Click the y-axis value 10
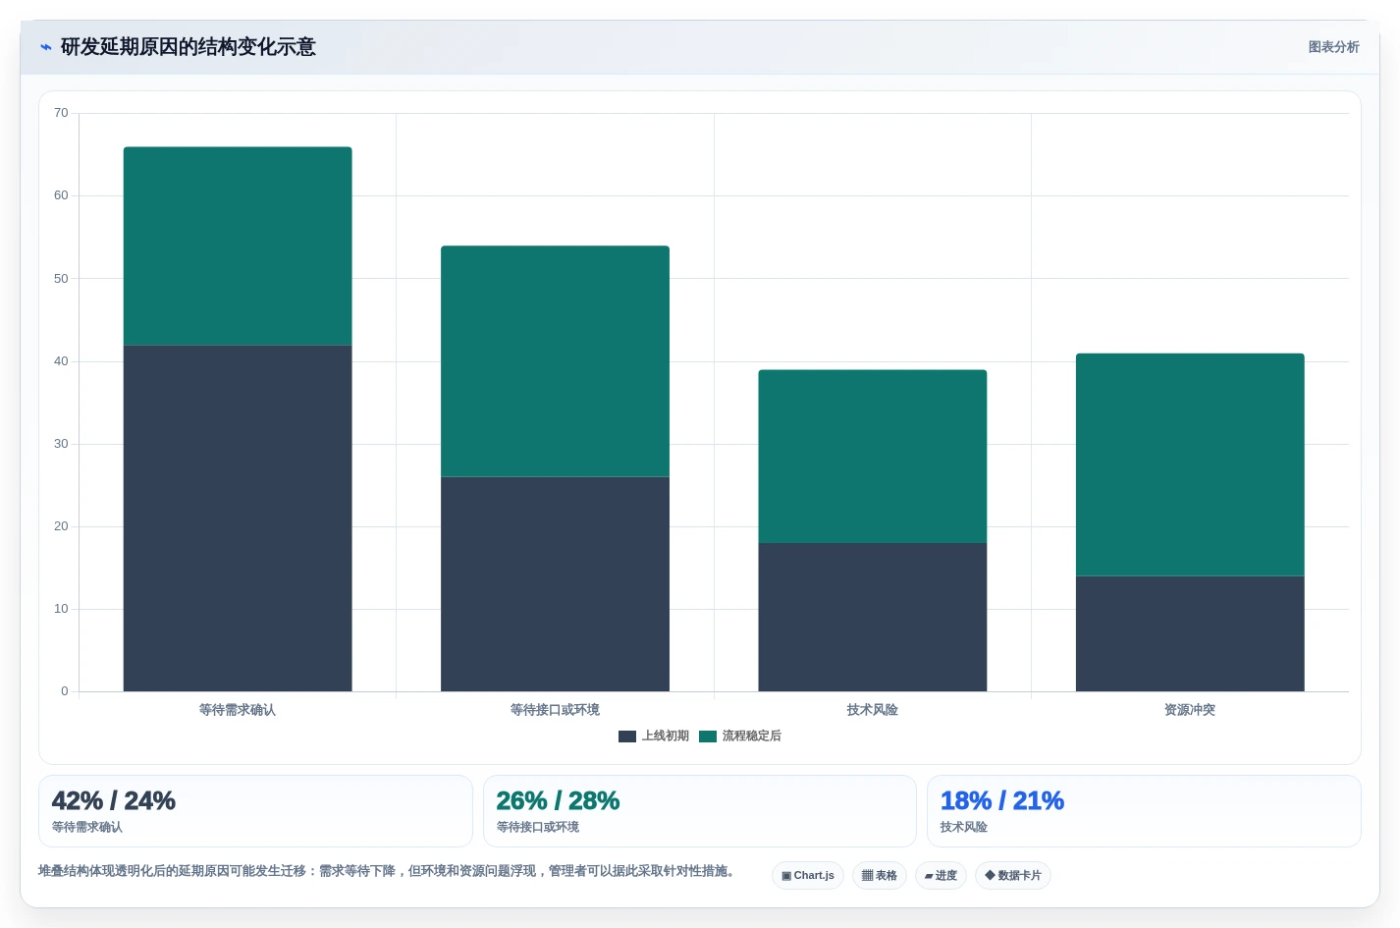 [61, 609]
